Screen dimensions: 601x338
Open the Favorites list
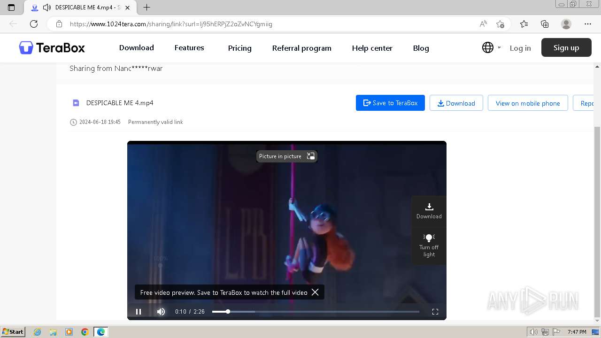524,24
